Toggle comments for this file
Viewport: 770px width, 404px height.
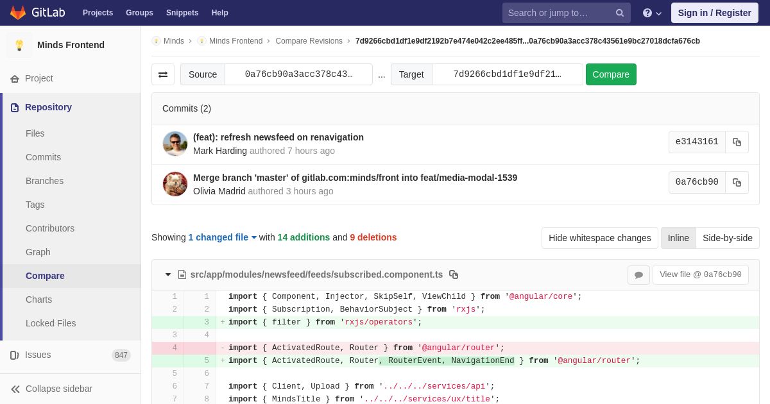(x=638, y=275)
